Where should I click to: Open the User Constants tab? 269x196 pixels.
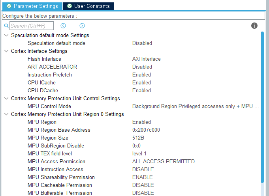[92, 6]
